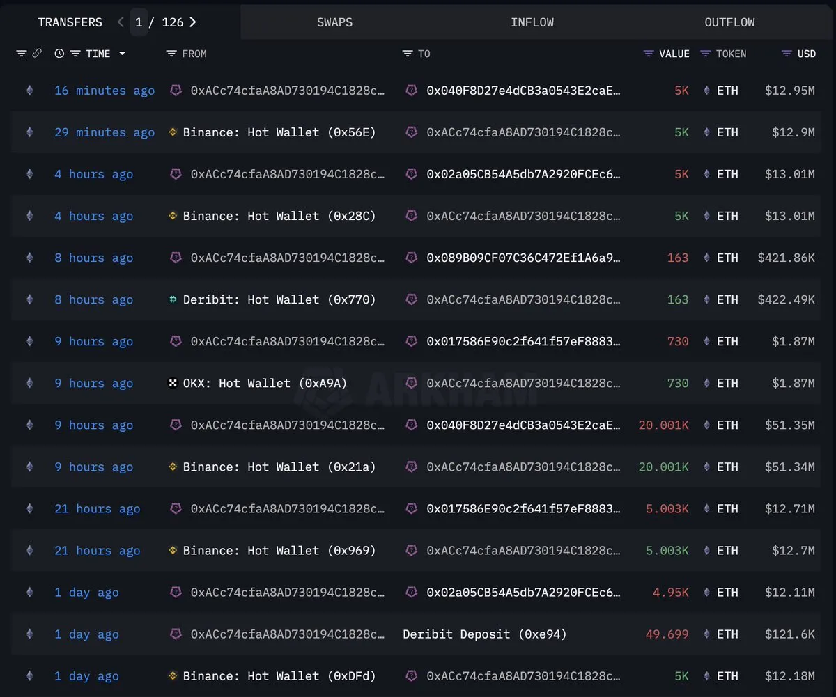The width and height of the screenshot is (836, 697).
Task: Click the 20.001K value in $51.35M row
Action: tap(663, 425)
